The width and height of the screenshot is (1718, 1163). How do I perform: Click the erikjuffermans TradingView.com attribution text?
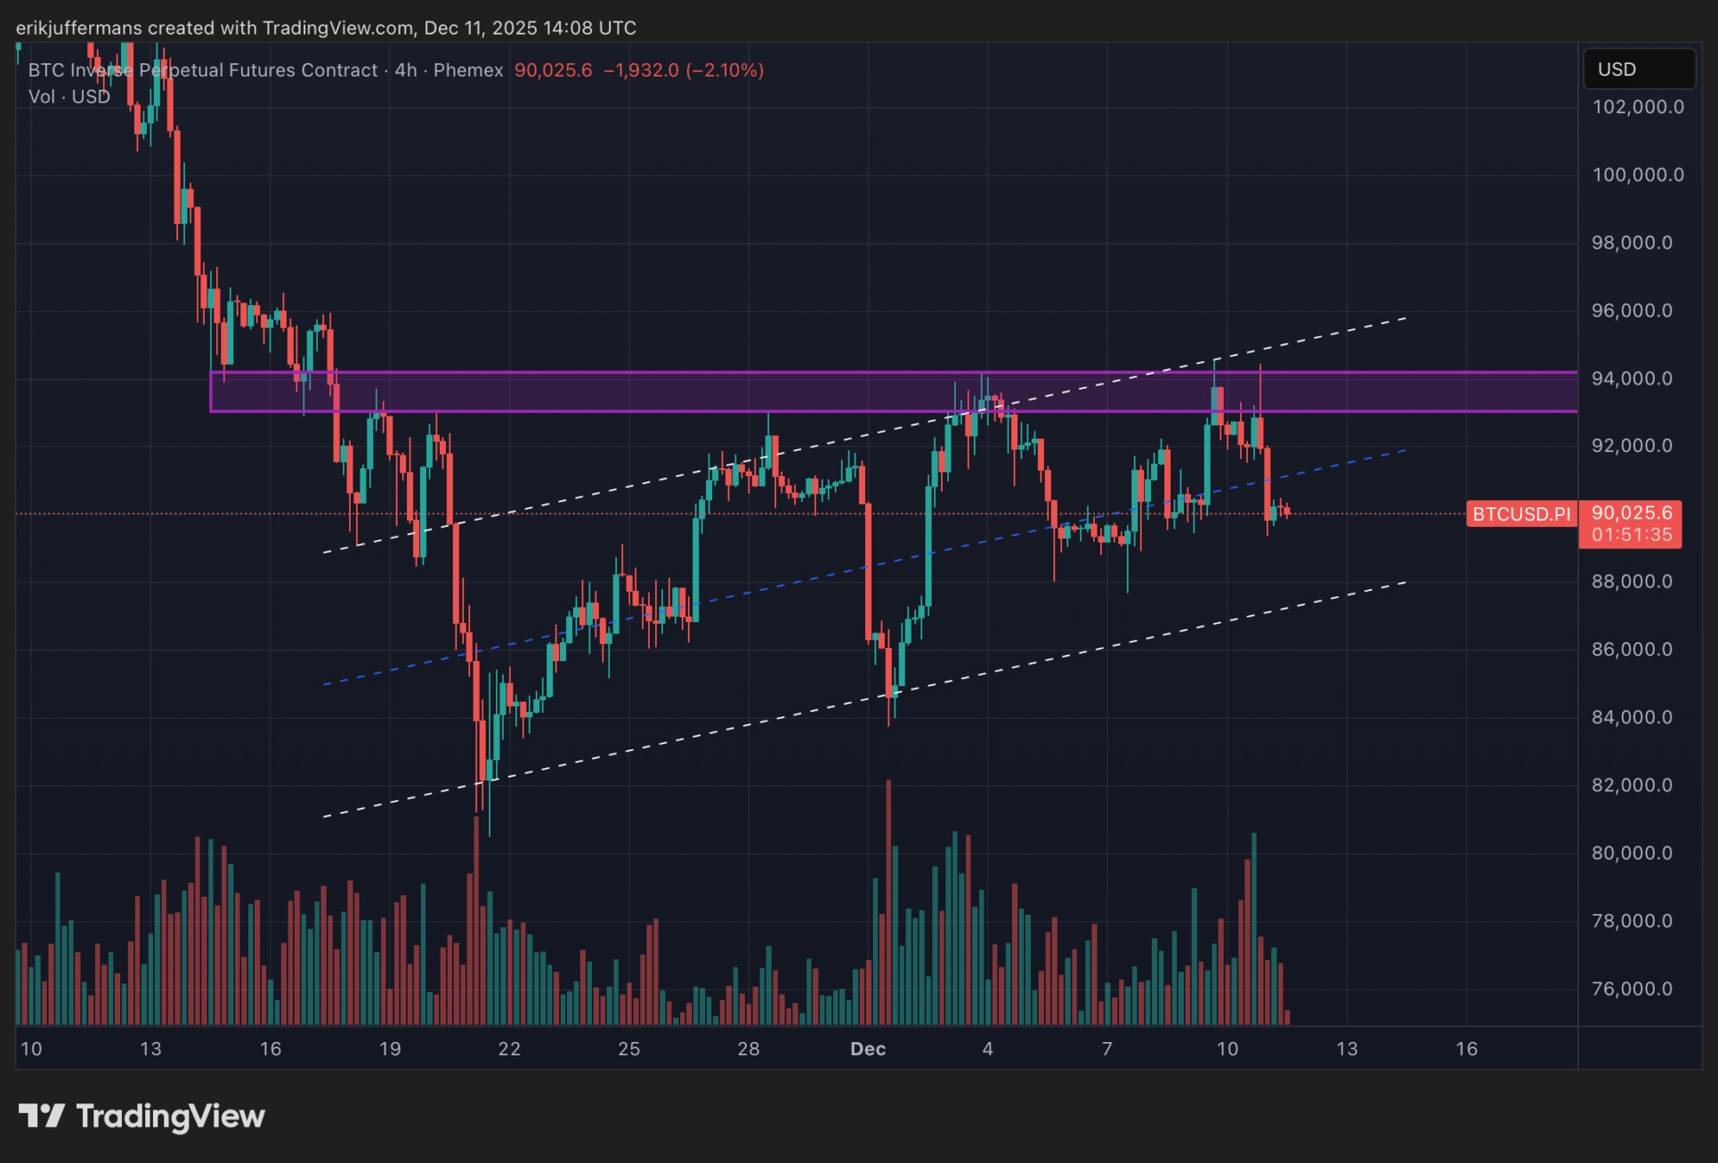326,28
